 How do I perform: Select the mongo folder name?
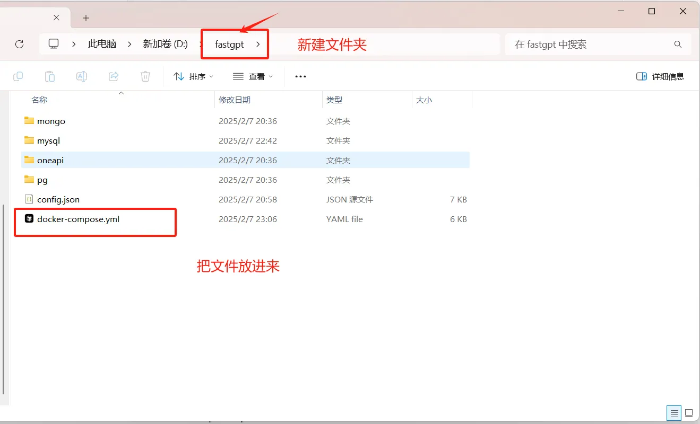click(x=51, y=121)
